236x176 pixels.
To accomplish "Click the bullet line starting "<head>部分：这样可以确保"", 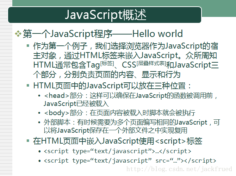I will click(x=131, y=96).
